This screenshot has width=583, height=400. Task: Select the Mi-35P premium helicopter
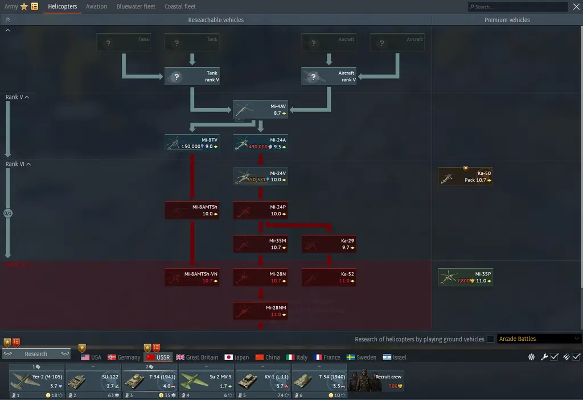pos(466,277)
